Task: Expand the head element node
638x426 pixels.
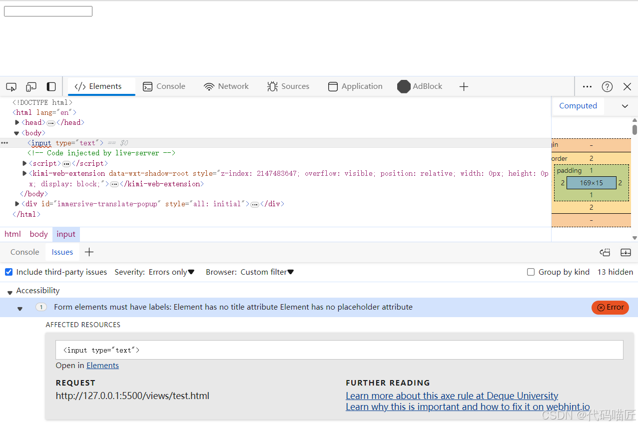Action: (16, 122)
